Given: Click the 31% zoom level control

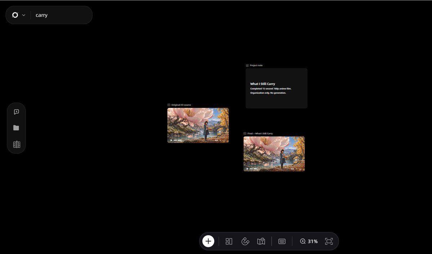Looking at the screenshot, I should point(309,241).
